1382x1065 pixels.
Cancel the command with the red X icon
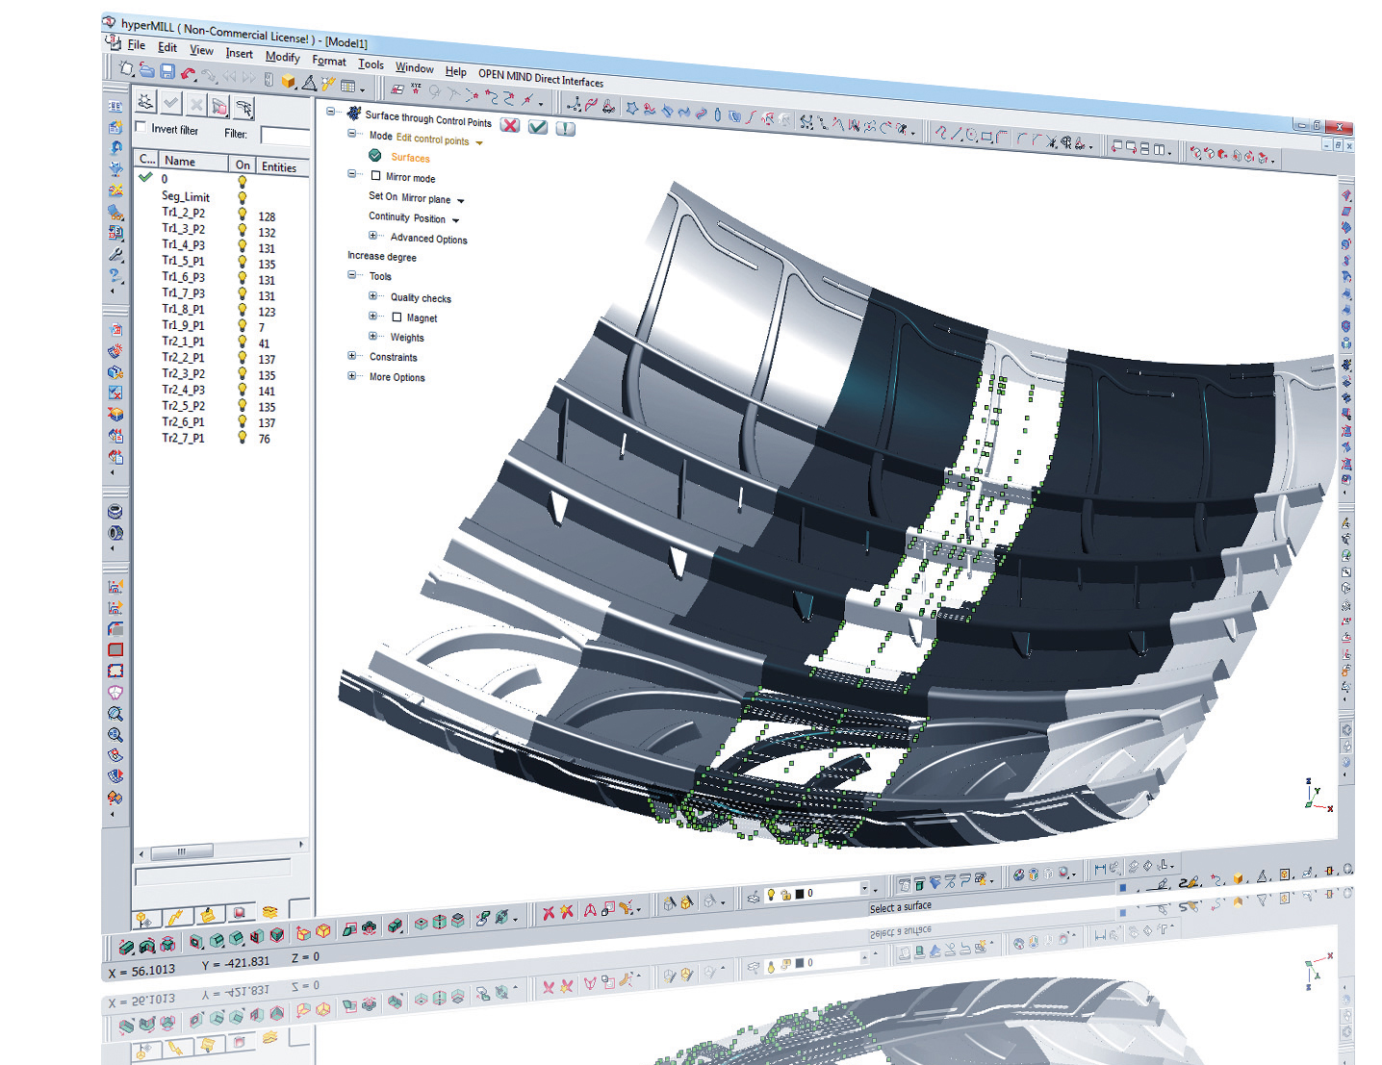(510, 125)
